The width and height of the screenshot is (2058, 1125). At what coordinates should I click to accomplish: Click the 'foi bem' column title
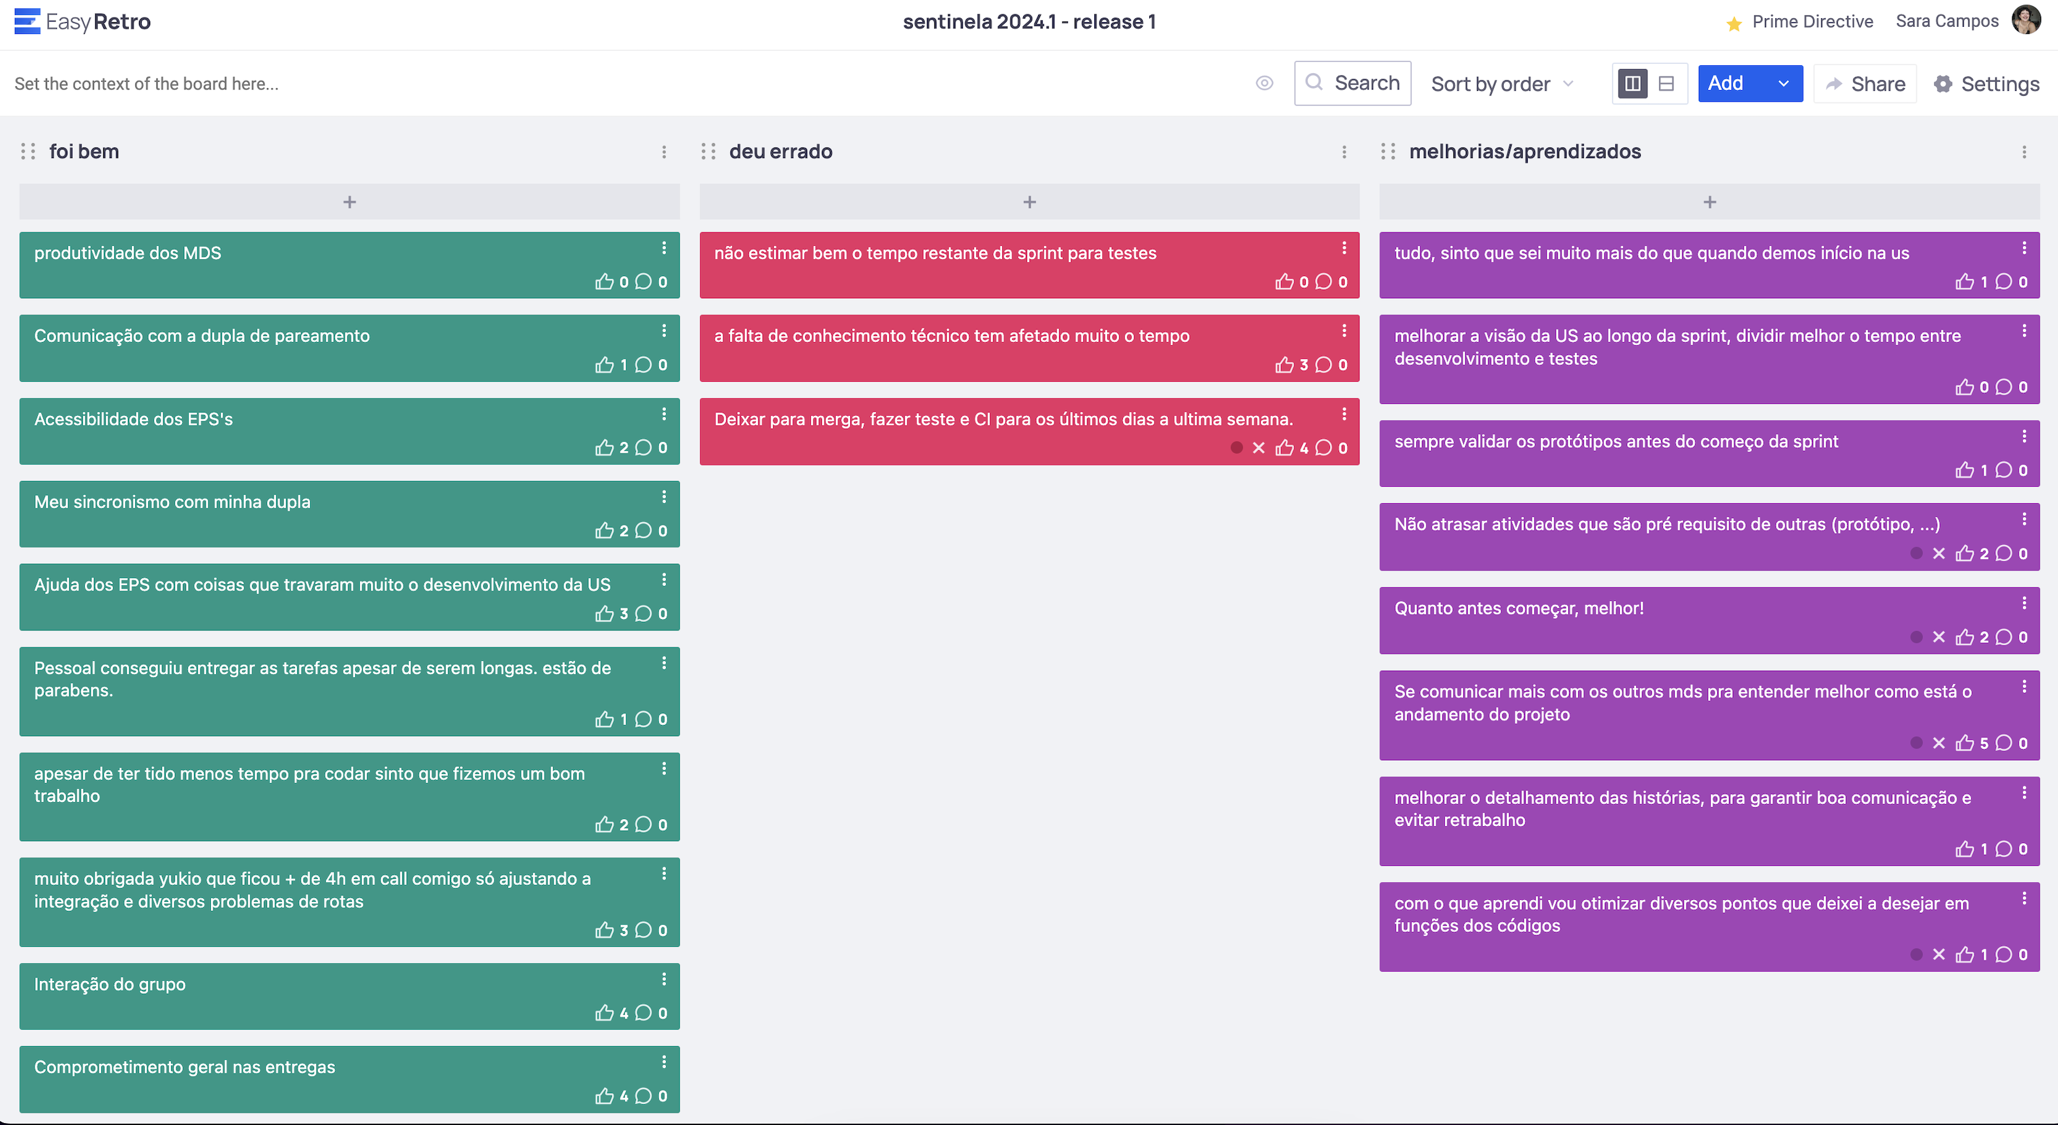click(84, 151)
